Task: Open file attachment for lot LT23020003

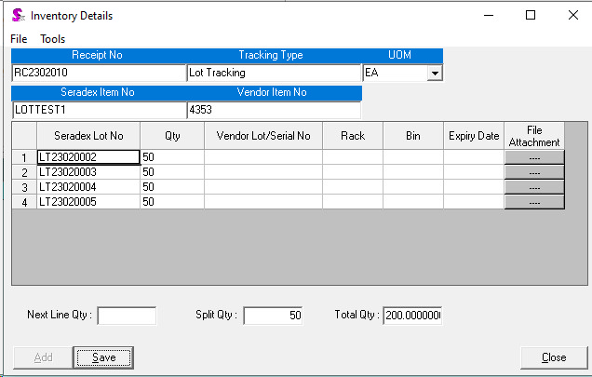Action: pyautogui.click(x=534, y=172)
